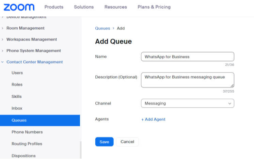Go to Plans & Pricing
The width and height of the screenshot is (254, 159).
point(154,7)
